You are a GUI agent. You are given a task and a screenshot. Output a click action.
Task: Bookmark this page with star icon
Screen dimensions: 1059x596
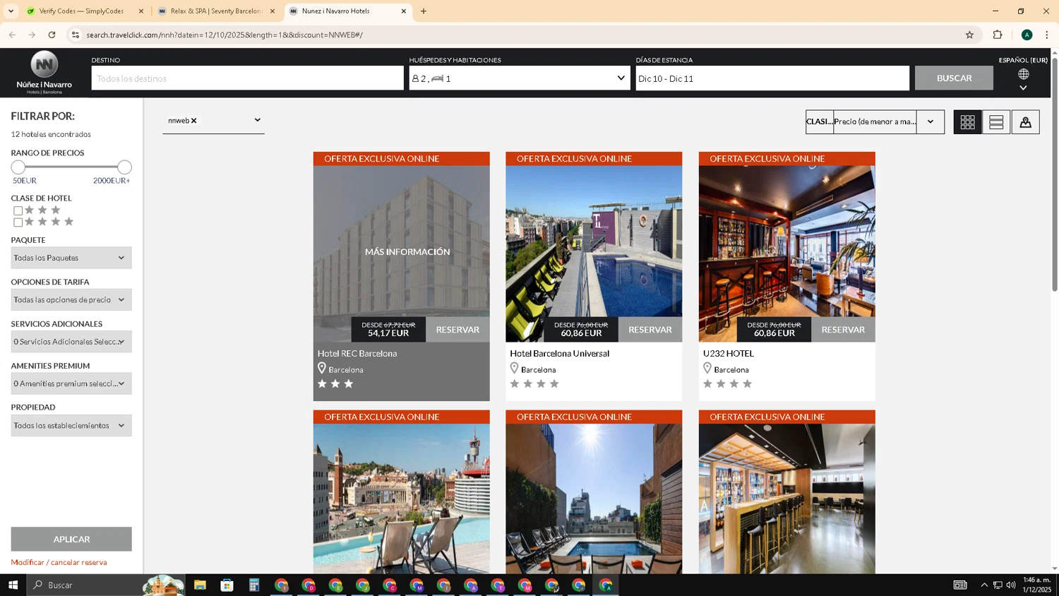point(969,35)
